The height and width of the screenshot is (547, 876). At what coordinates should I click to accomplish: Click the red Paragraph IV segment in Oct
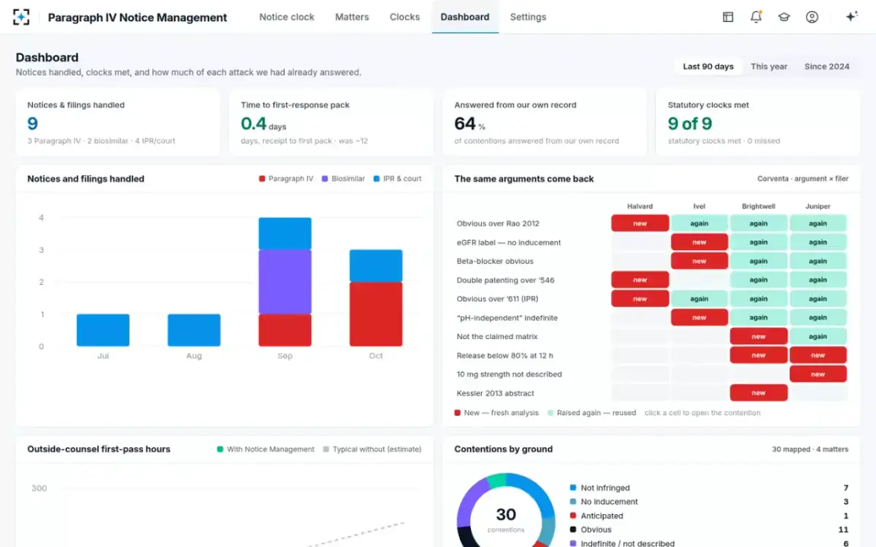[x=376, y=314]
